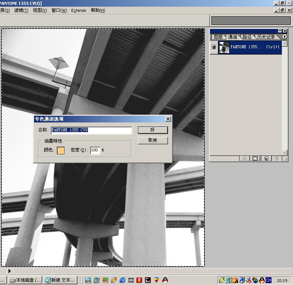This screenshot has width=293, height=285.
Task: Close the Channels palette window
Action: coord(285,31)
